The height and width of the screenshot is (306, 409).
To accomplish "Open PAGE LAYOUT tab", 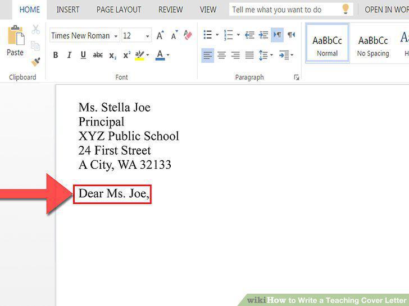I will [119, 10].
